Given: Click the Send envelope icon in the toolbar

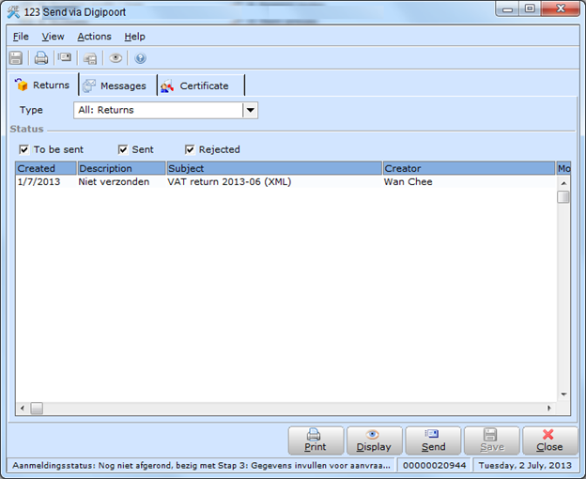Looking at the screenshot, I should (65, 57).
